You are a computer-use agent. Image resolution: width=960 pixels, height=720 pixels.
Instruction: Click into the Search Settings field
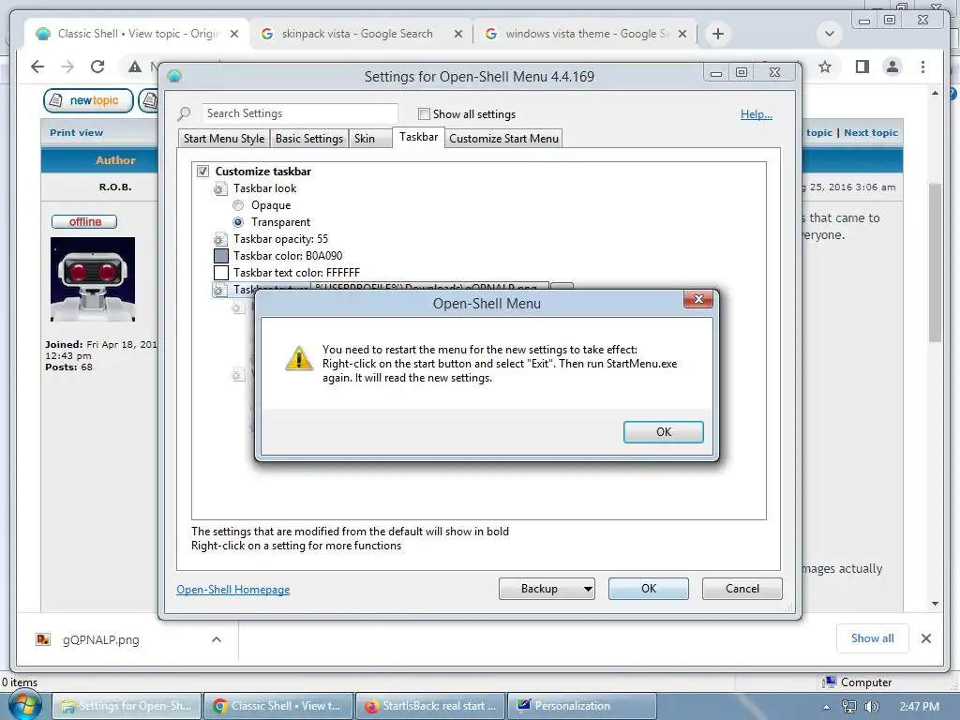coord(299,113)
